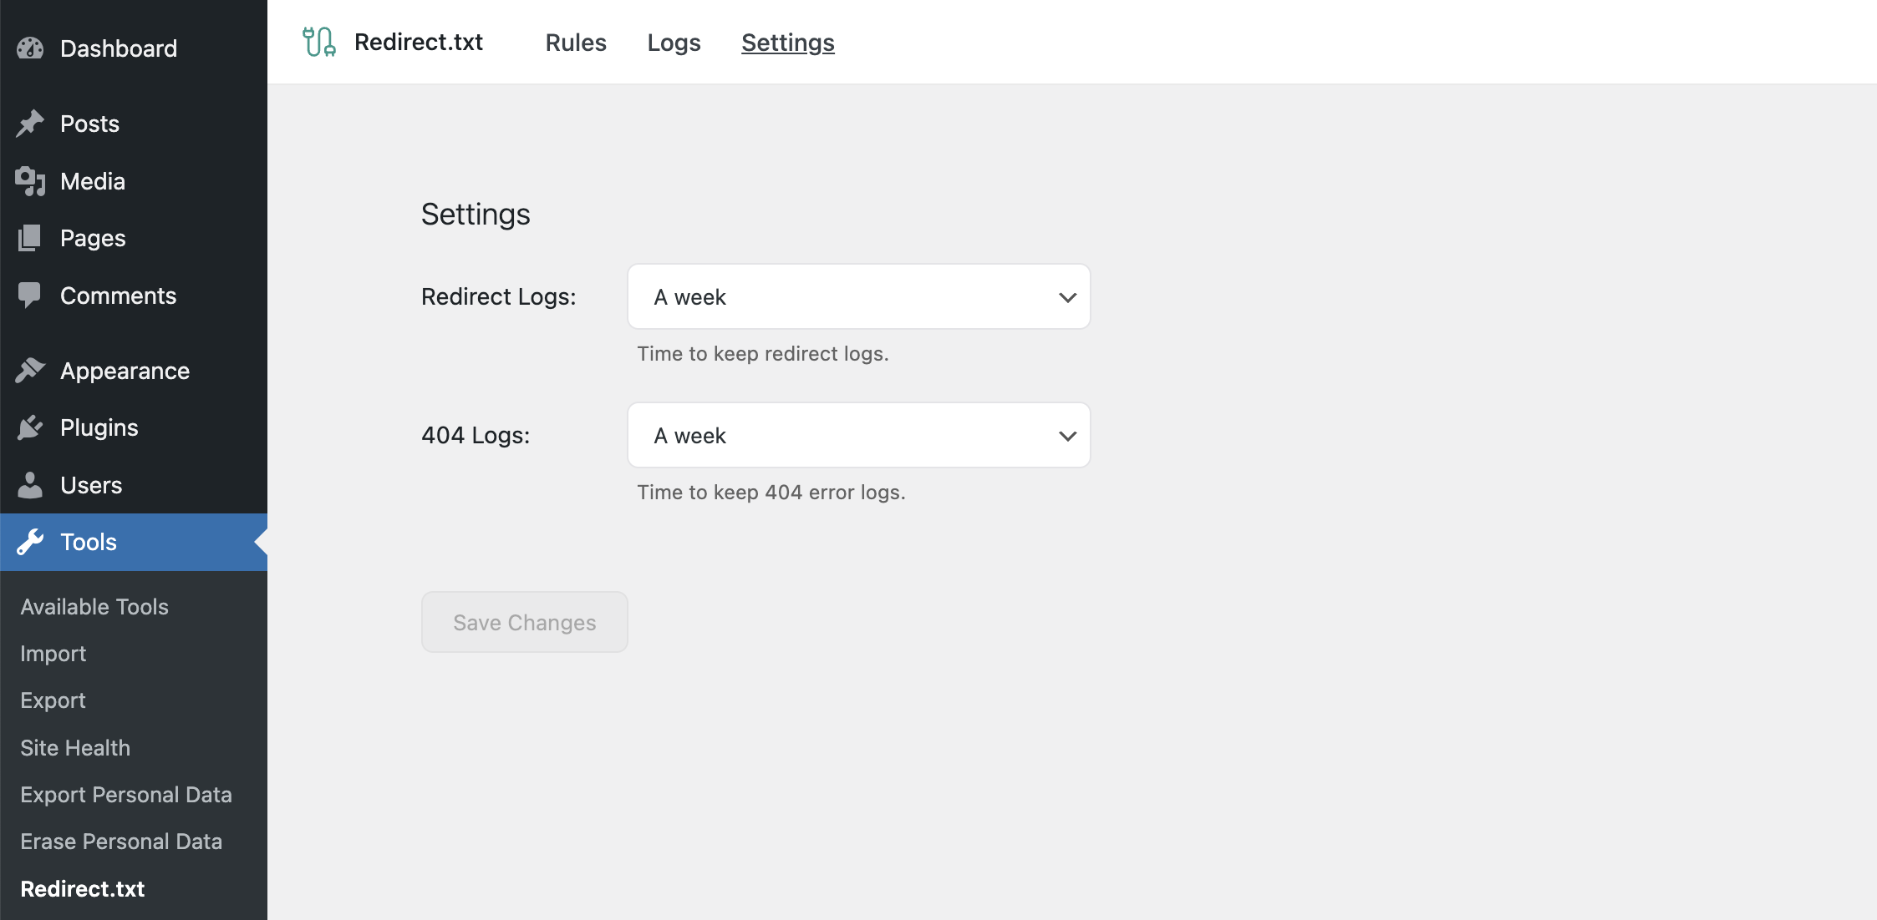Select a different Redirect Logs duration
Viewport: 1877px width, 920px height.
859,296
